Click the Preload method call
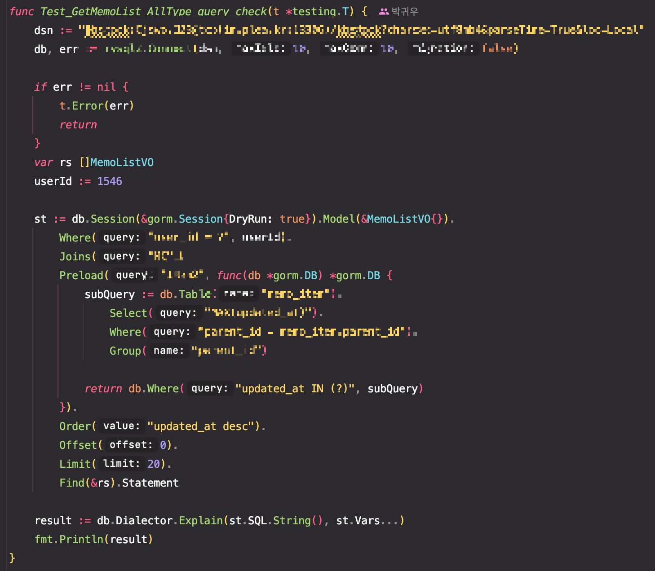 (81, 276)
